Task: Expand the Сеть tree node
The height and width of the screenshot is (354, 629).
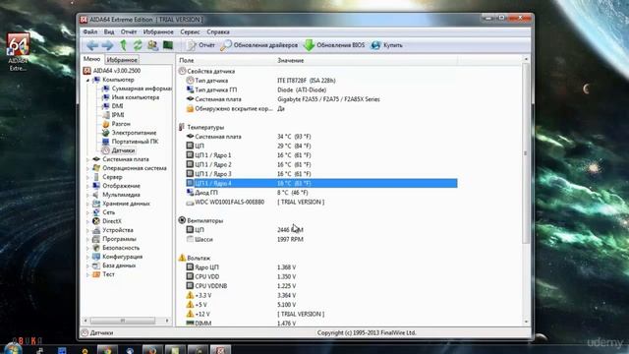Action: (87, 212)
